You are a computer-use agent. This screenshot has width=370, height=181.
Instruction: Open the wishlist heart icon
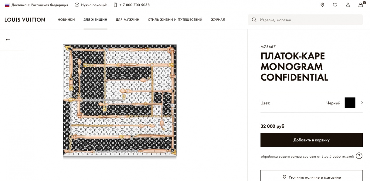coord(335,5)
